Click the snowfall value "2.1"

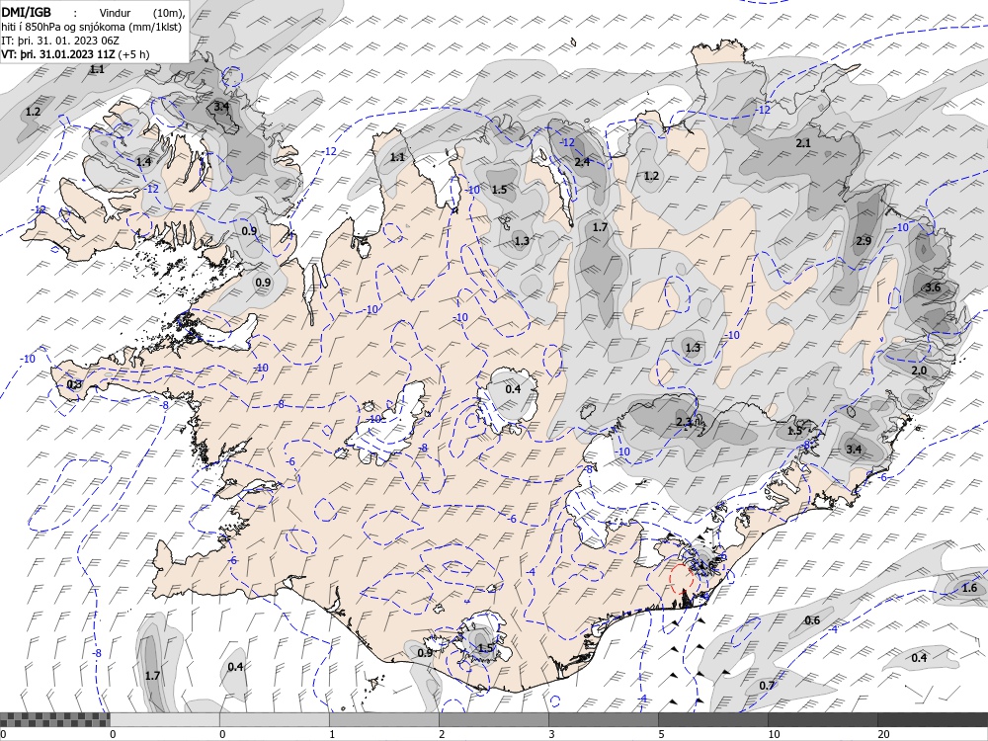(803, 143)
